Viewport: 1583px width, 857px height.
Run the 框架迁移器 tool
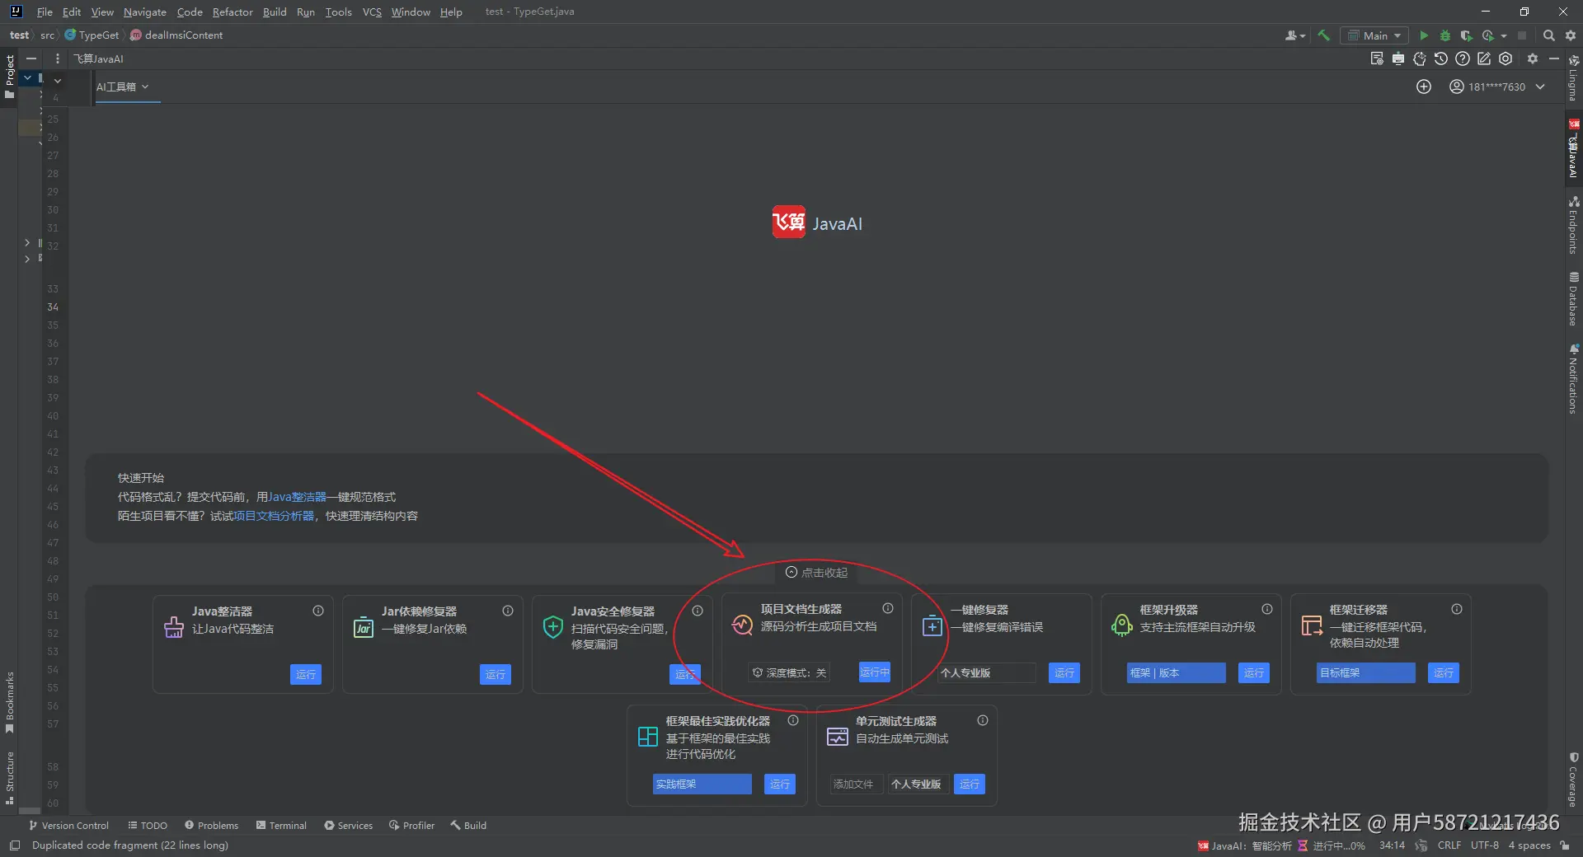coord(1444,673)
